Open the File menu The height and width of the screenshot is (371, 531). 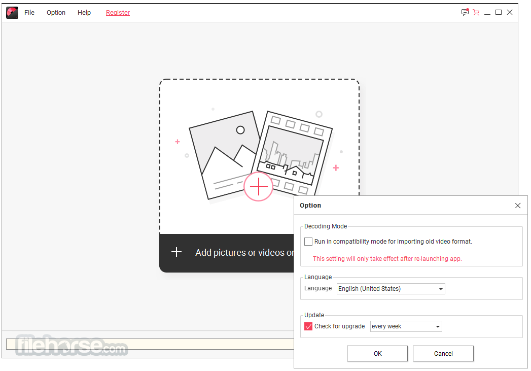(x=29, y=13)
